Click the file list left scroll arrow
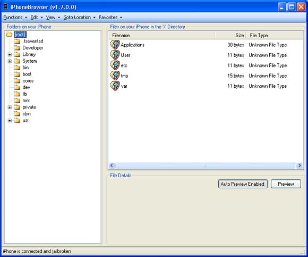The width and height of the screenshot is (308, 257). coord(112,165)
